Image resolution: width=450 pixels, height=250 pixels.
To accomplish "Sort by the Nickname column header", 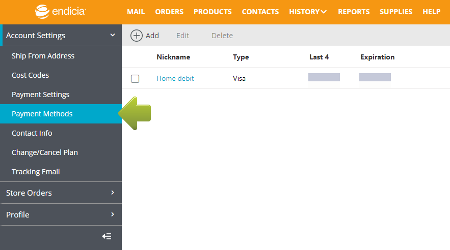I will coord(173,57).
